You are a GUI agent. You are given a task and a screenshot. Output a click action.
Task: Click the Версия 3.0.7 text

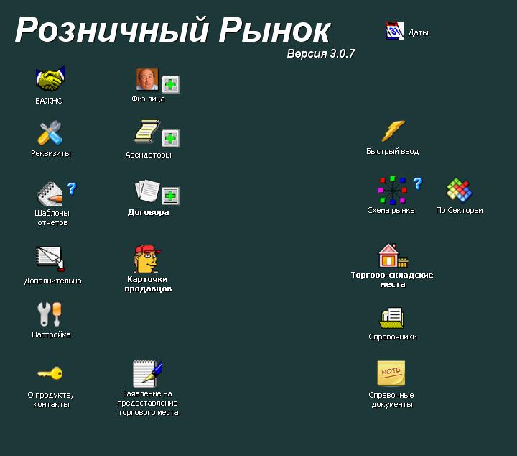point(320,53)
